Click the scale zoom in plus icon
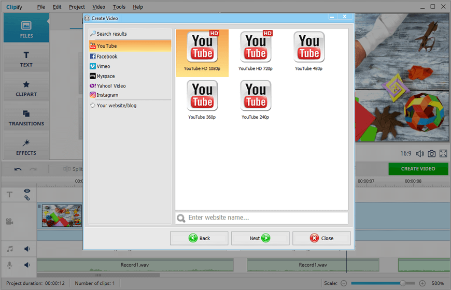The image size is (451, 290). [x=422, y=283]
